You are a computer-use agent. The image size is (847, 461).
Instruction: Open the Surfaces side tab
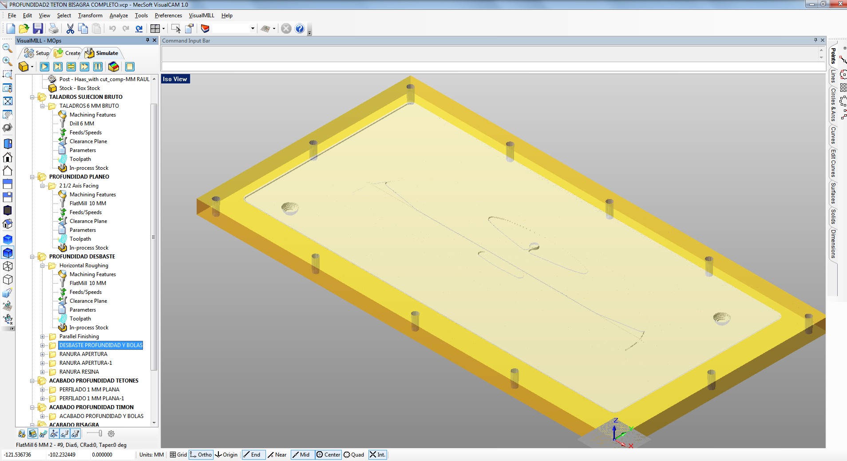pos(833,193)
